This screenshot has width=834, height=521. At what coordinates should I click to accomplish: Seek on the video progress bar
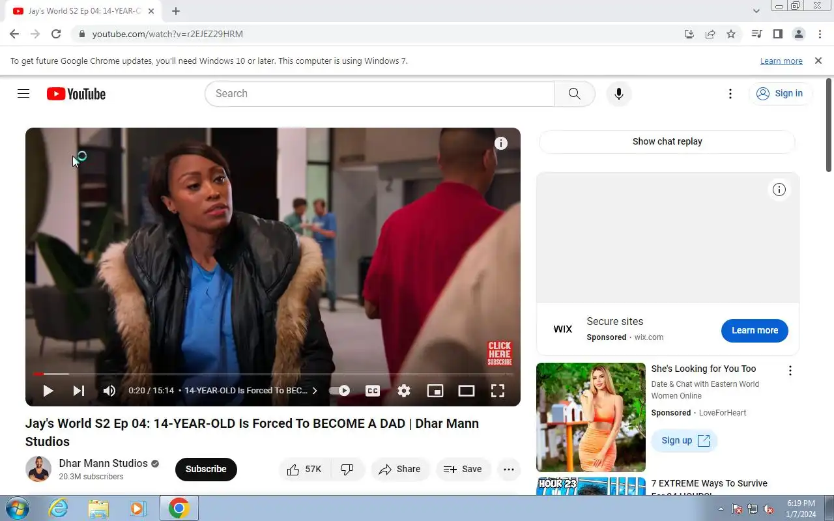tap(273, 374)
